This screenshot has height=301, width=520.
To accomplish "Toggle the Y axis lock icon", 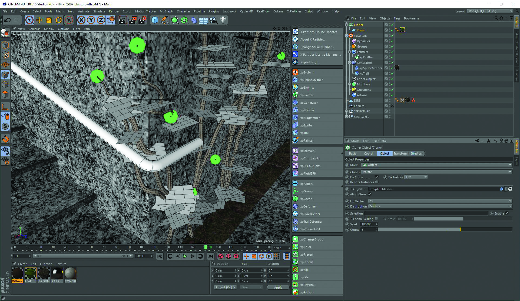I will click(x=91, y=20).
